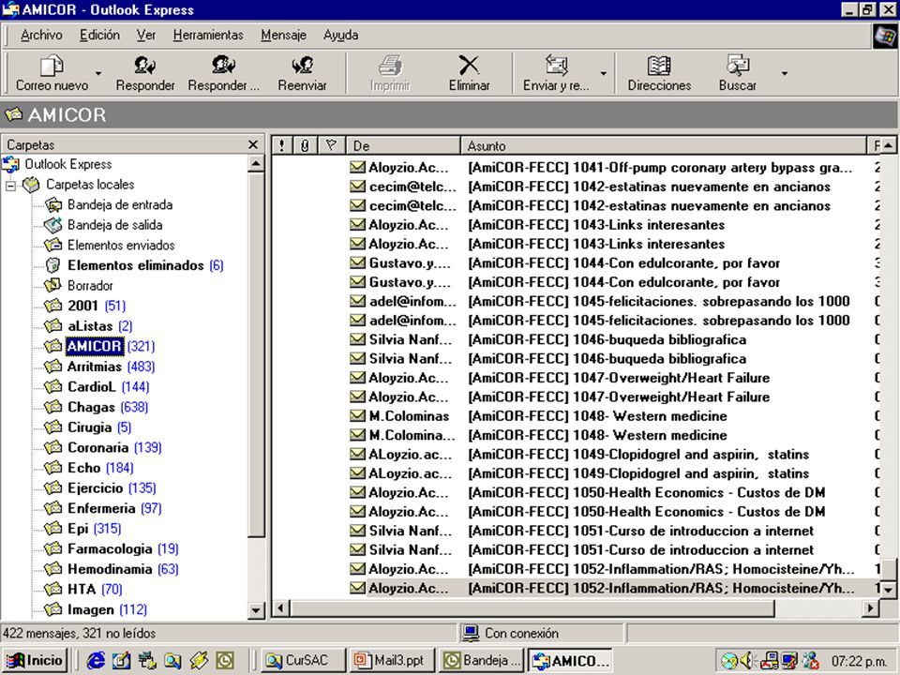Select last 1052-Inflammation/RAS message row
This screenshot has width=900, height=675.
pos(577,588)
